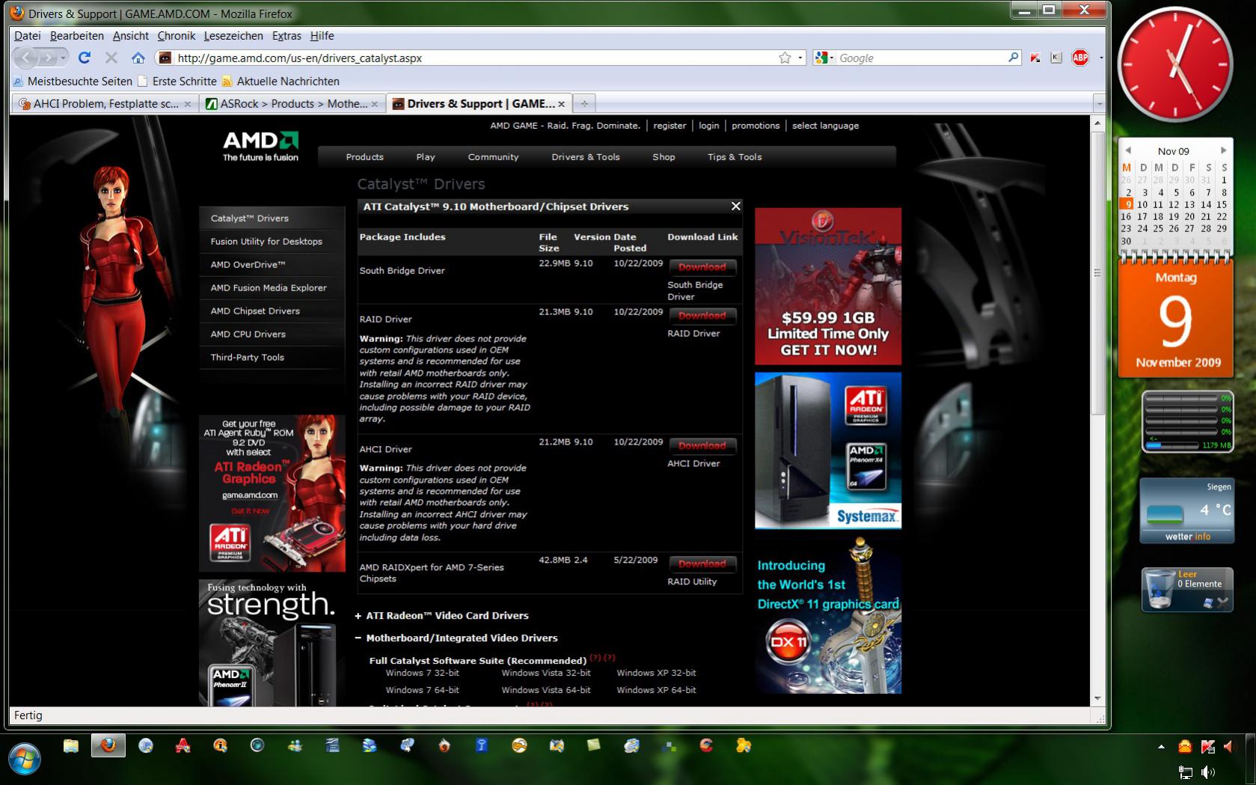This screenshot has width=1256, height=785.
Task: Open the DirectX 11 graphics card ad
Action: point(828,615)
